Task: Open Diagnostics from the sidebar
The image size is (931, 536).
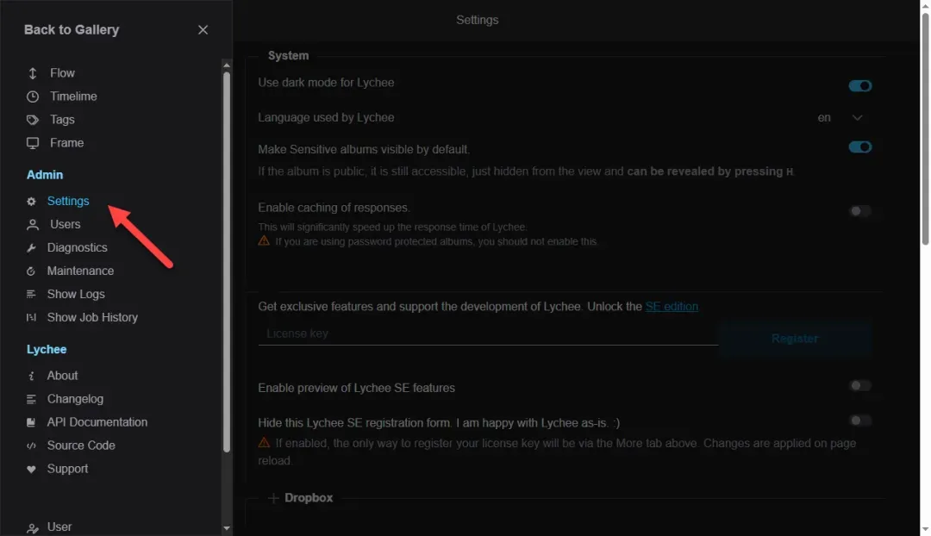Action: pyautogui.click(x=78, y=247)
